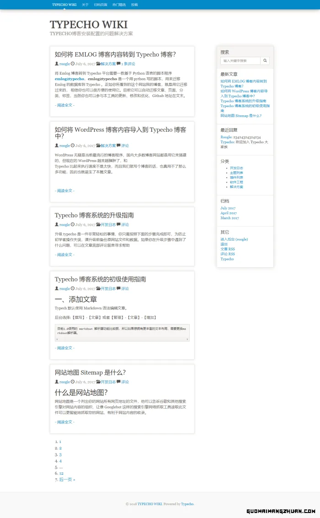Click the comment icon on the WordPress post
This screenshot has height=518, width=320.
pyautogui.click(x=119, y=146)
